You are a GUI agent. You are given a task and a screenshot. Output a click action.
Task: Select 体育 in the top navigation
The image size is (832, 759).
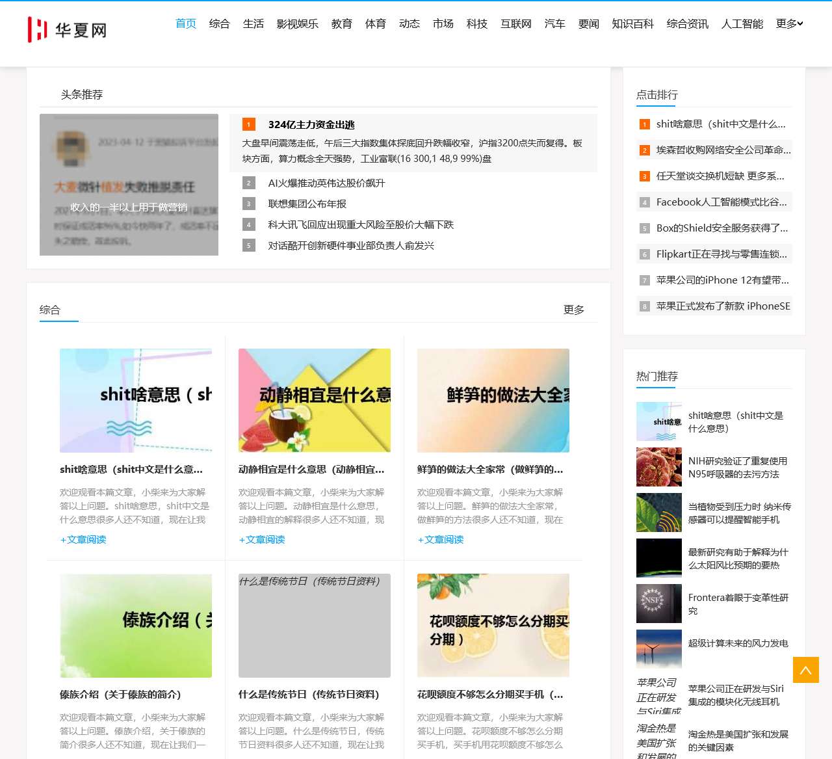376,23
